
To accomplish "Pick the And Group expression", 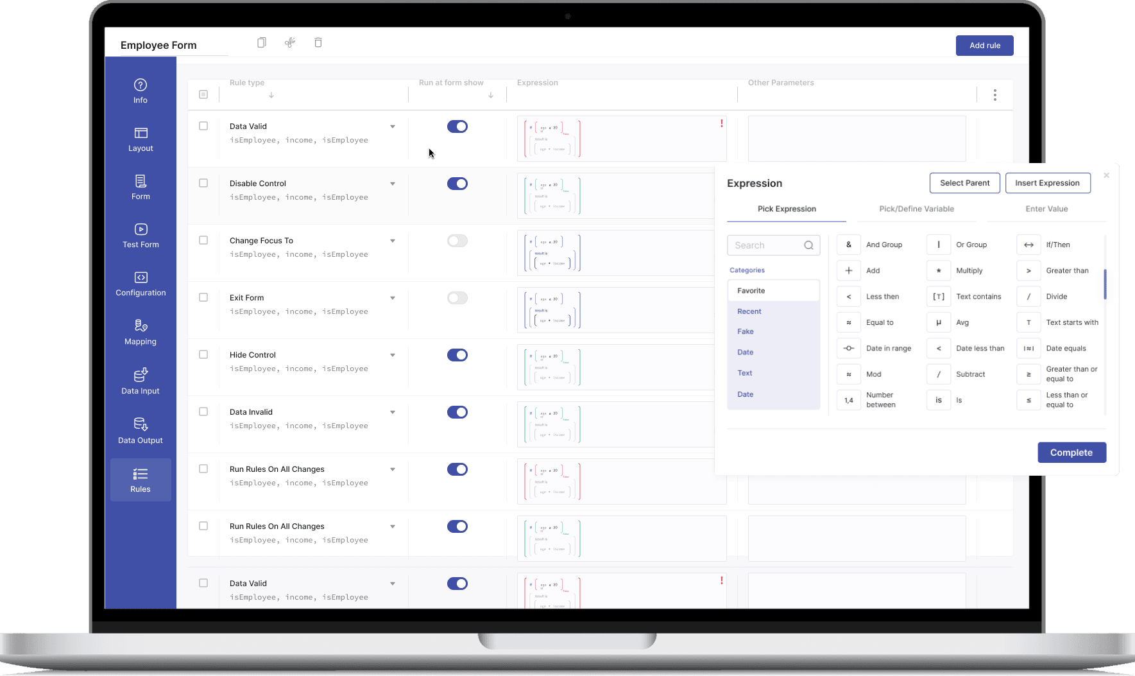I will [871, 245].
